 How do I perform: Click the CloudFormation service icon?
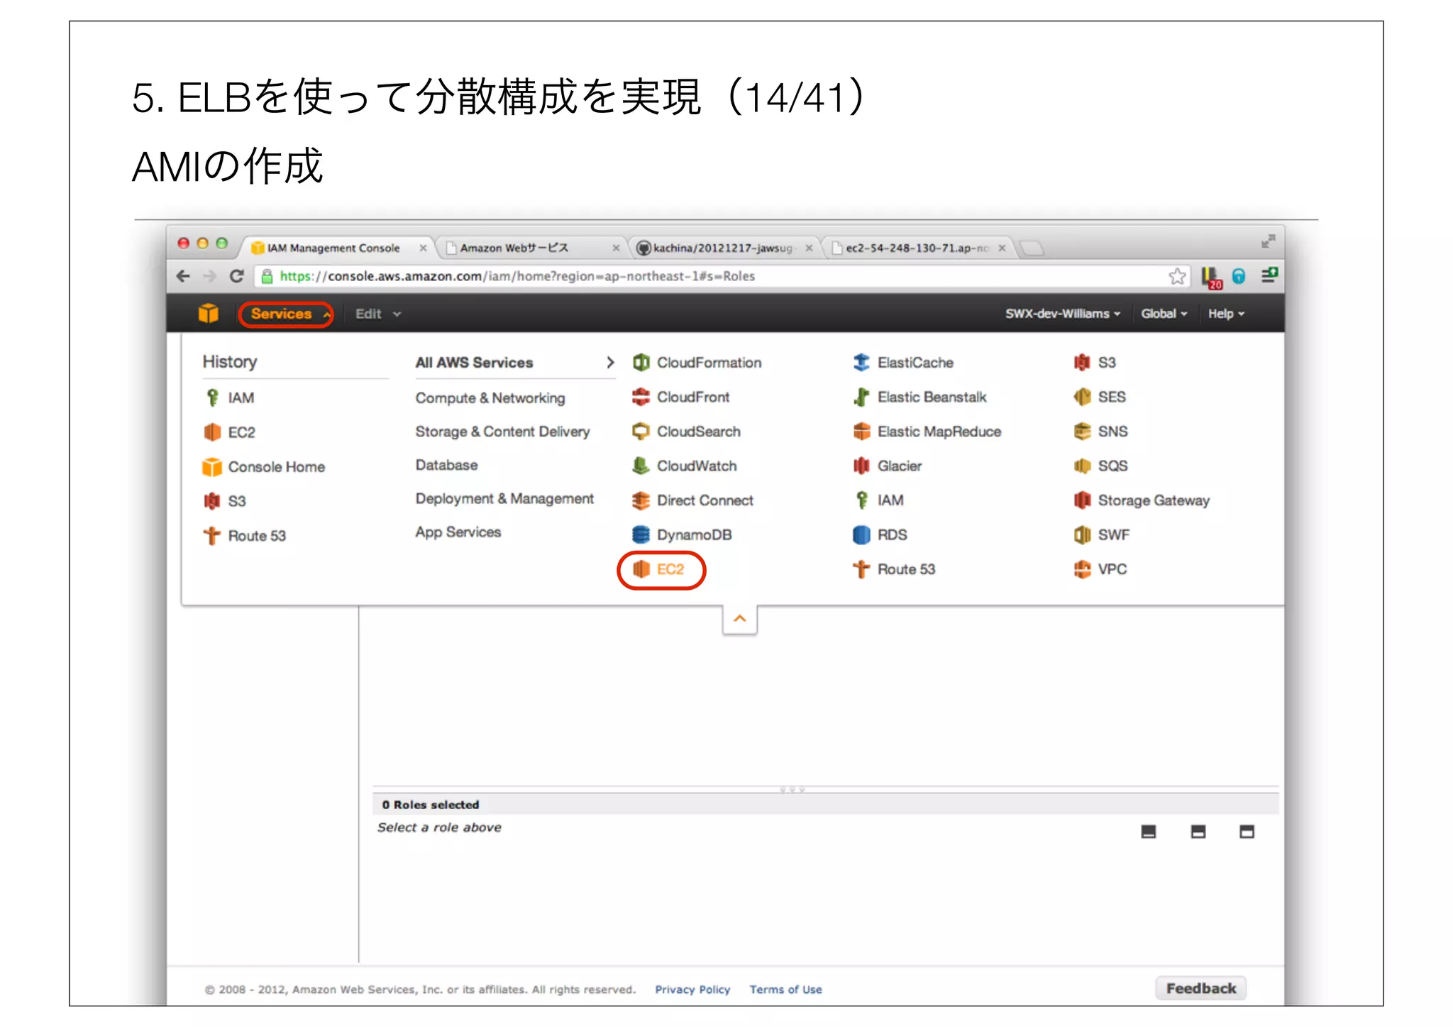click(x=641, y=363)
